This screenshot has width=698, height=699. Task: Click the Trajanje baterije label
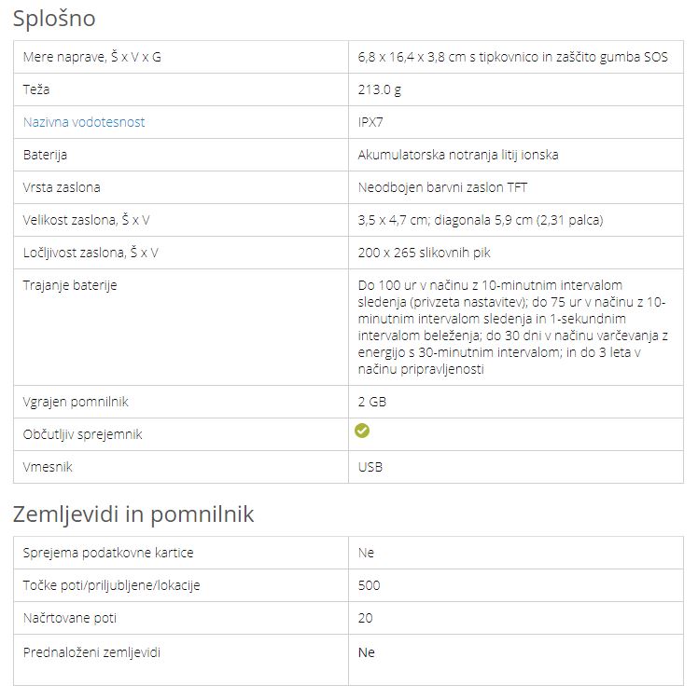pyautogui.click(x=70, y=285)
